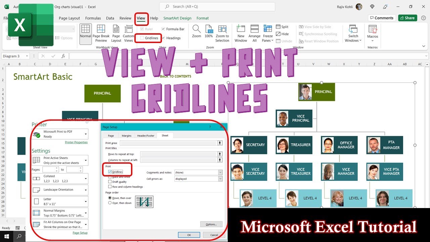
Task: Open the SmartArt Design tab
Action: point(177,18)
